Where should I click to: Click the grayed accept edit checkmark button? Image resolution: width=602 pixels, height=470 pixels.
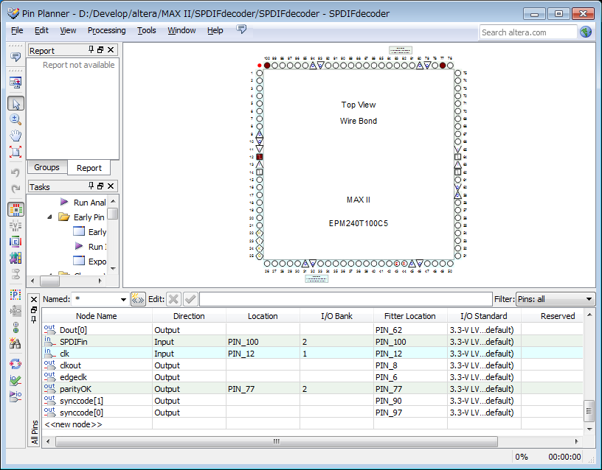190,299
